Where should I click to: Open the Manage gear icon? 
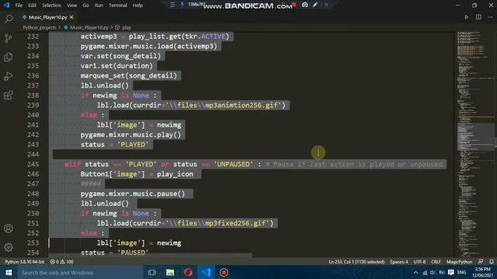pos(9,247)
